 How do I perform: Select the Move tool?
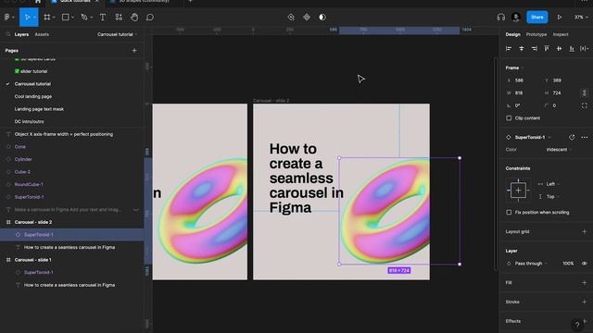(x=27, y=17)
